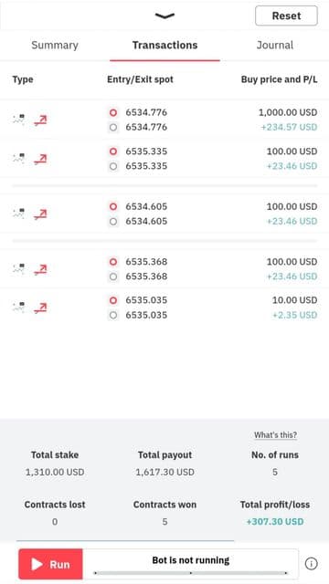Switch to the Summary tab
Screen dimensions: 329x584
pyautogui.click(x=55, y=45)
